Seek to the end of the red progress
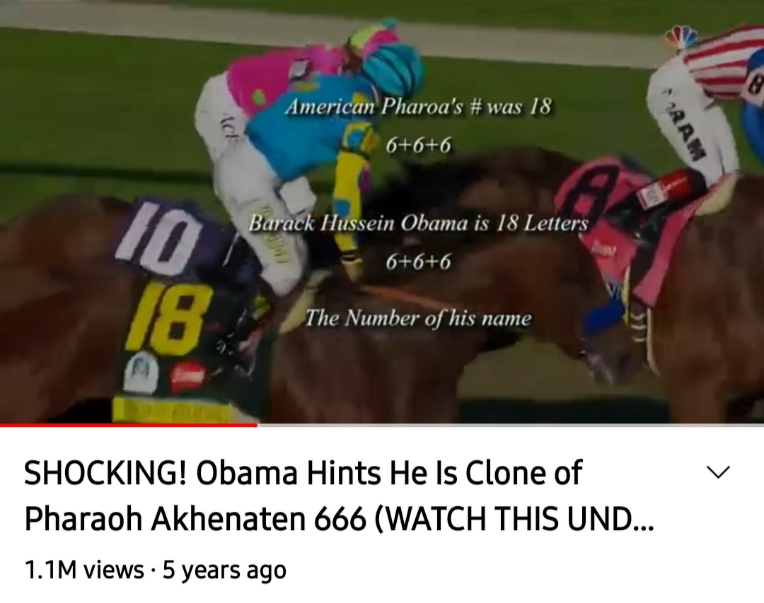Screen dimensions: 764x603 257,425
